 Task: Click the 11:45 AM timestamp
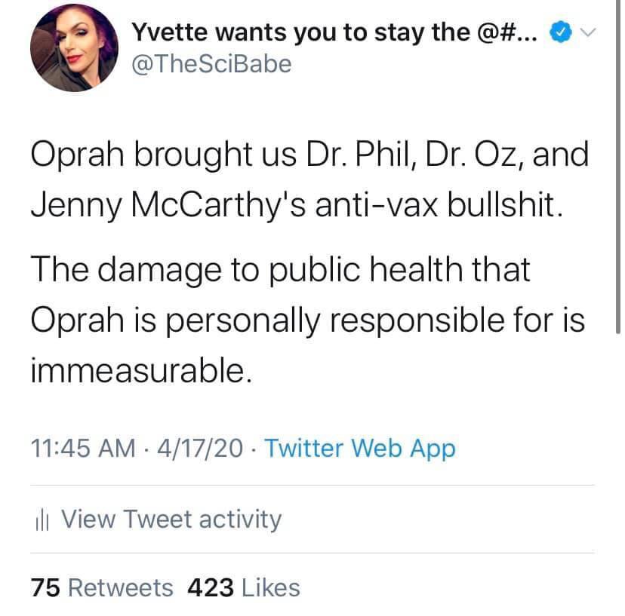[x=84, y=449]
